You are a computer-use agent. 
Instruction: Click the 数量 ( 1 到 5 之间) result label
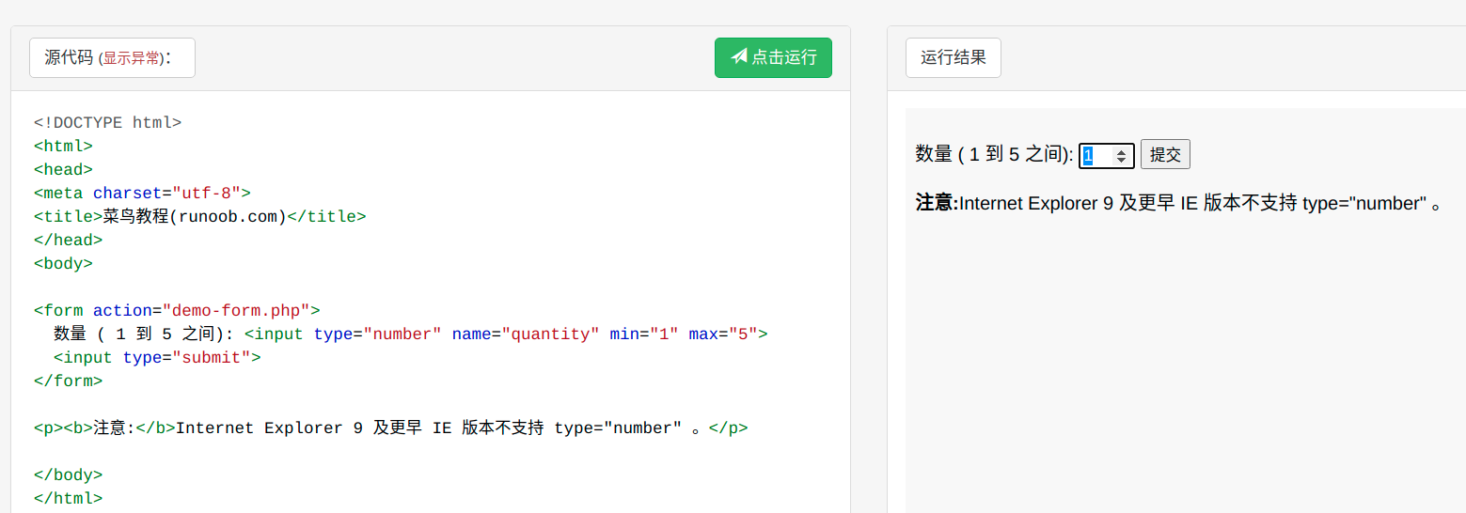(995, 155)
